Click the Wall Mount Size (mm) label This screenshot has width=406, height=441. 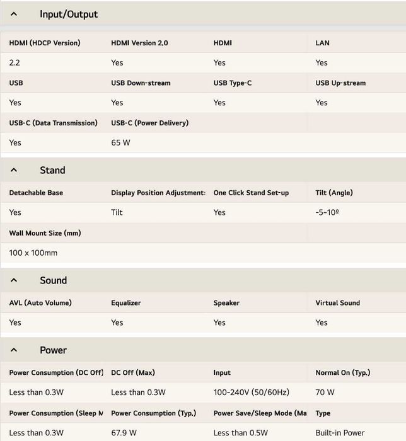click(45, 233)
